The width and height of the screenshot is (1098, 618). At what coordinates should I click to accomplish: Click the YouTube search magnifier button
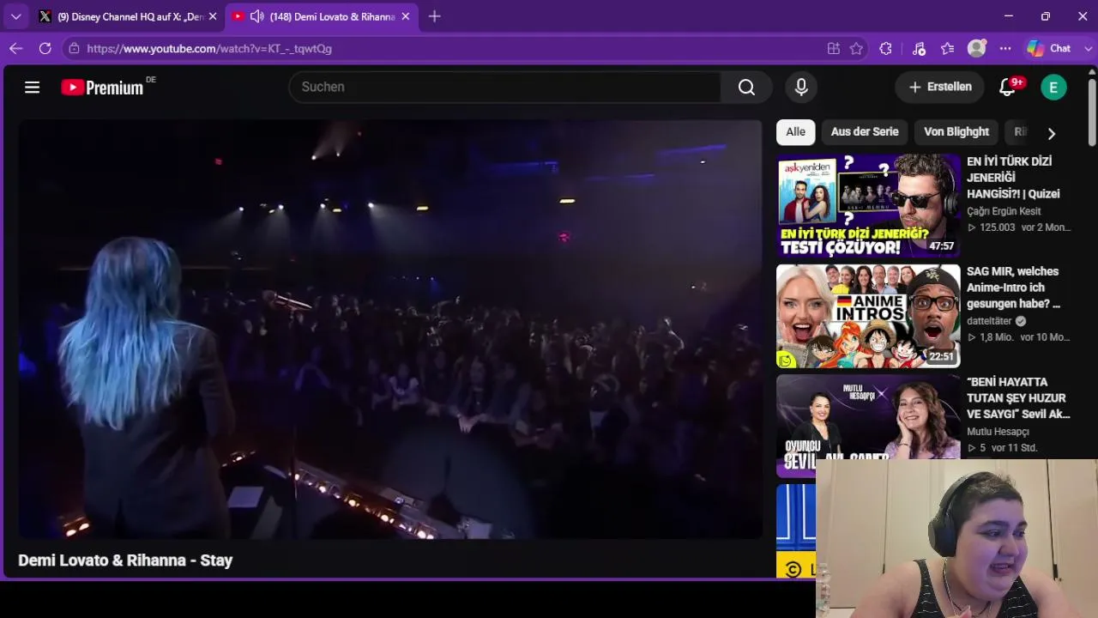(746, 87)
